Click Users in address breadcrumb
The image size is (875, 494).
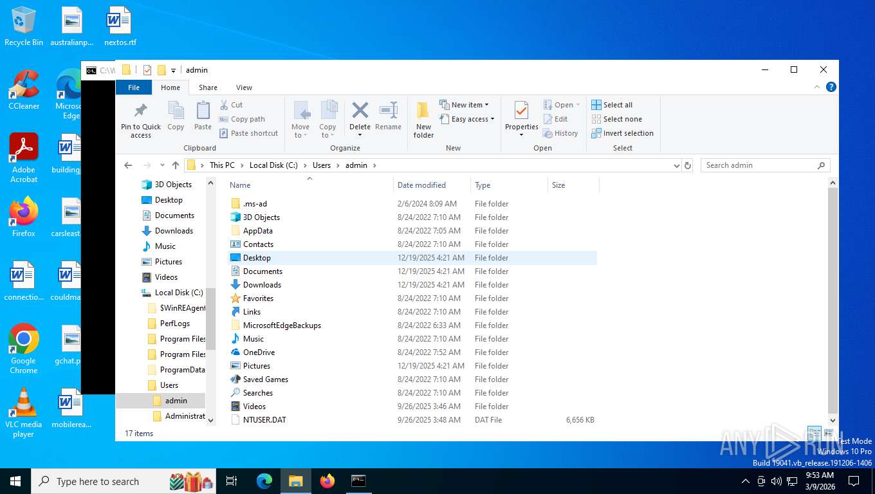tap(322, 165)
